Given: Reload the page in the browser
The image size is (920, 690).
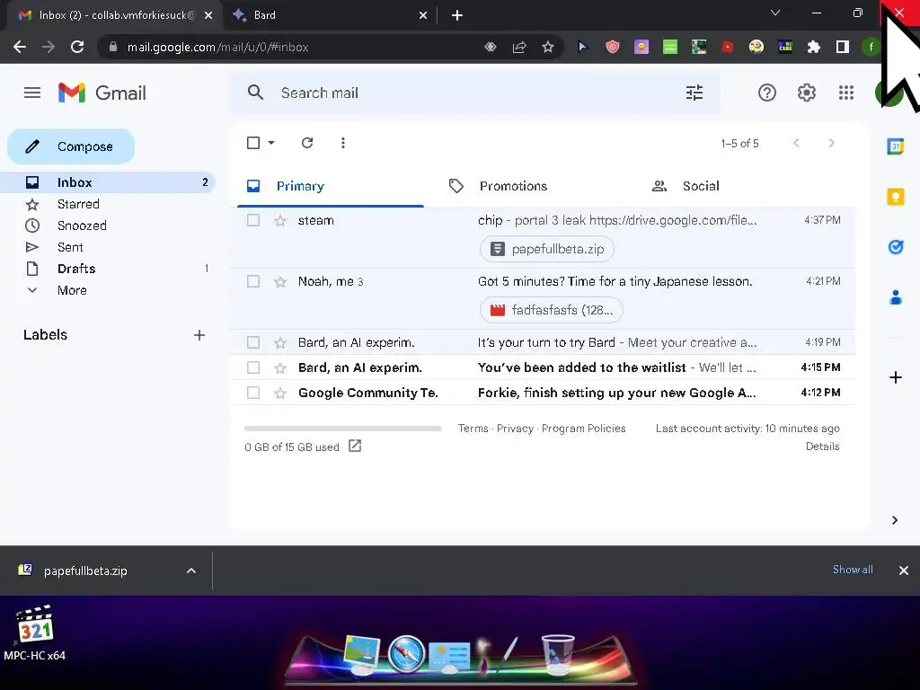Looking at the screenshot, I should click(x=77, y=47).
